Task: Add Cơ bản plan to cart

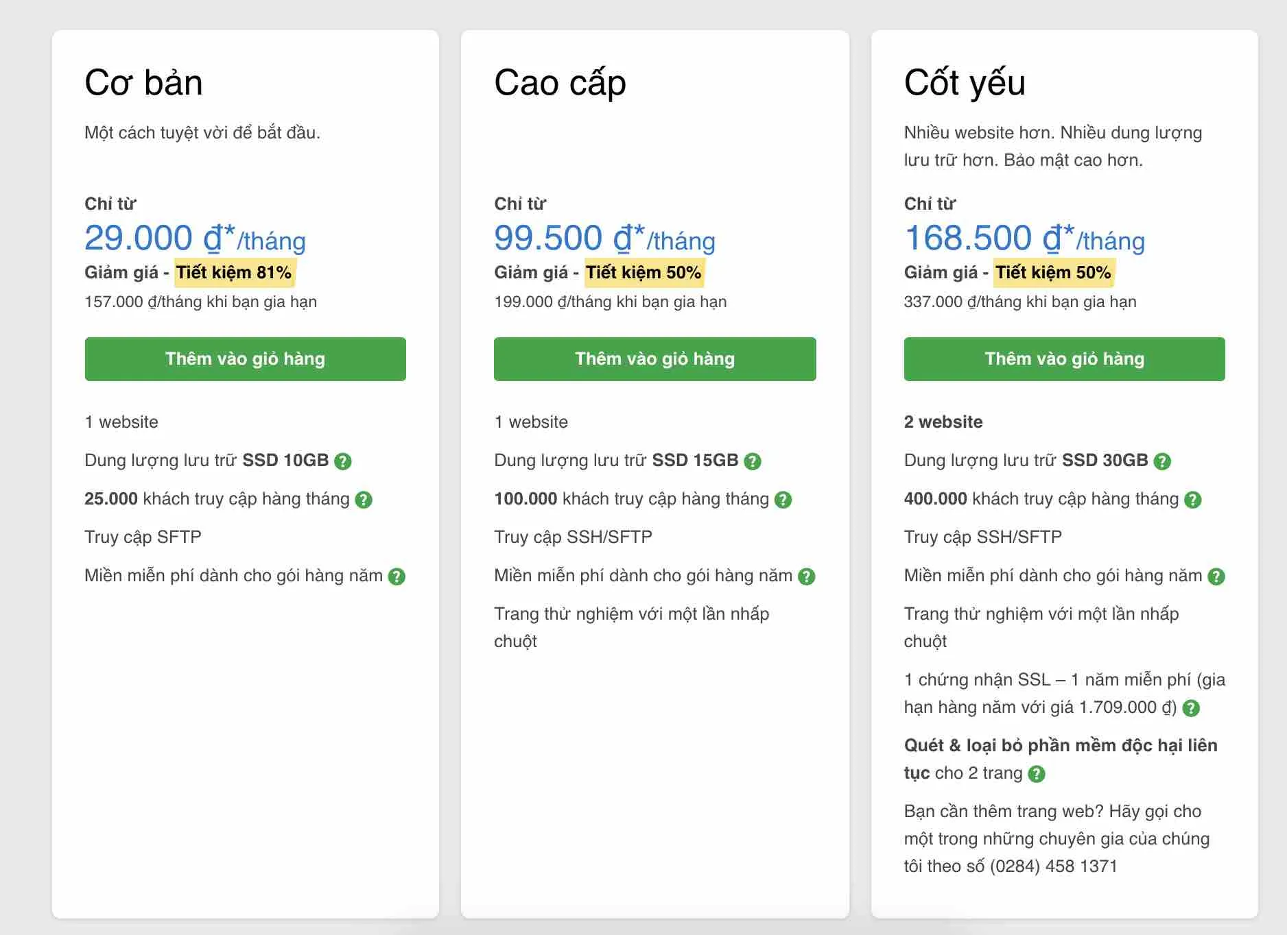Action: pos(246,359)
